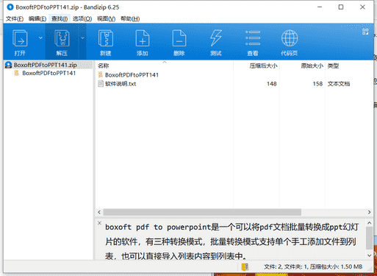The width and height of the screenshot is (377, 276).
Task: Open the 文件(F) menu
Action: point(15,18)
